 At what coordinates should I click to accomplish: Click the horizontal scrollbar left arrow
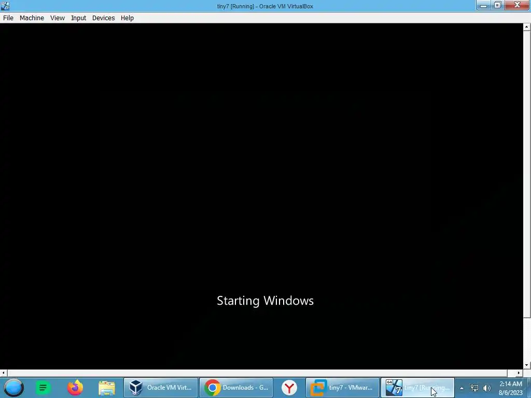pyautogui.click(x=4, y=373)
